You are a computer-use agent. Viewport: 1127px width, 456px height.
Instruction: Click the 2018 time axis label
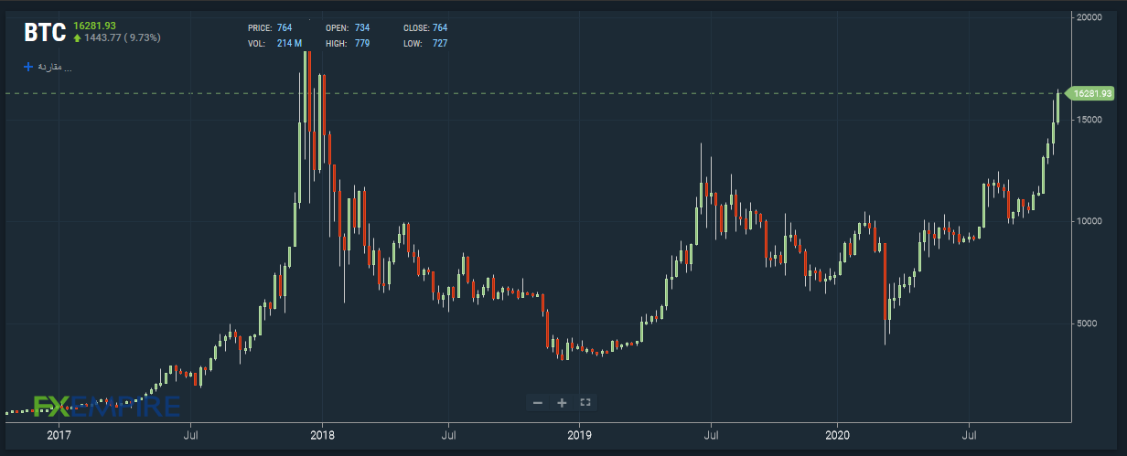[321, 437]
